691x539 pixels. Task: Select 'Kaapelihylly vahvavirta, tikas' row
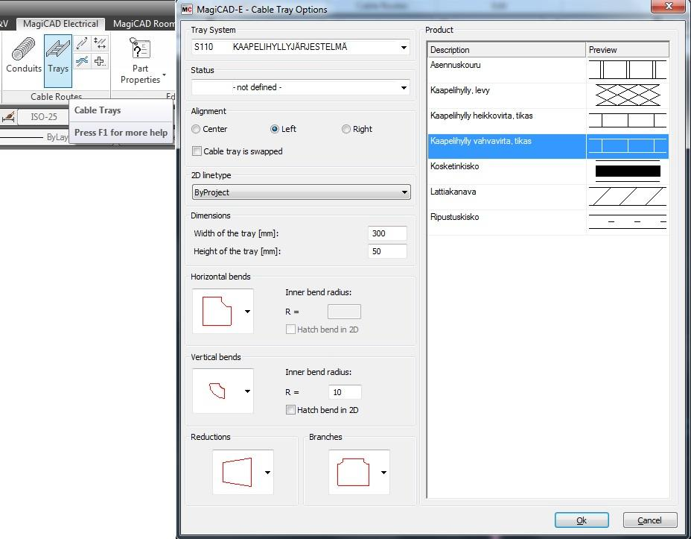point(548,146)
